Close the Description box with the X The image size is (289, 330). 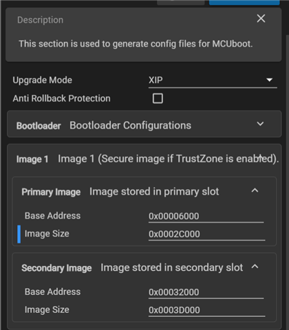click(261, 19)
